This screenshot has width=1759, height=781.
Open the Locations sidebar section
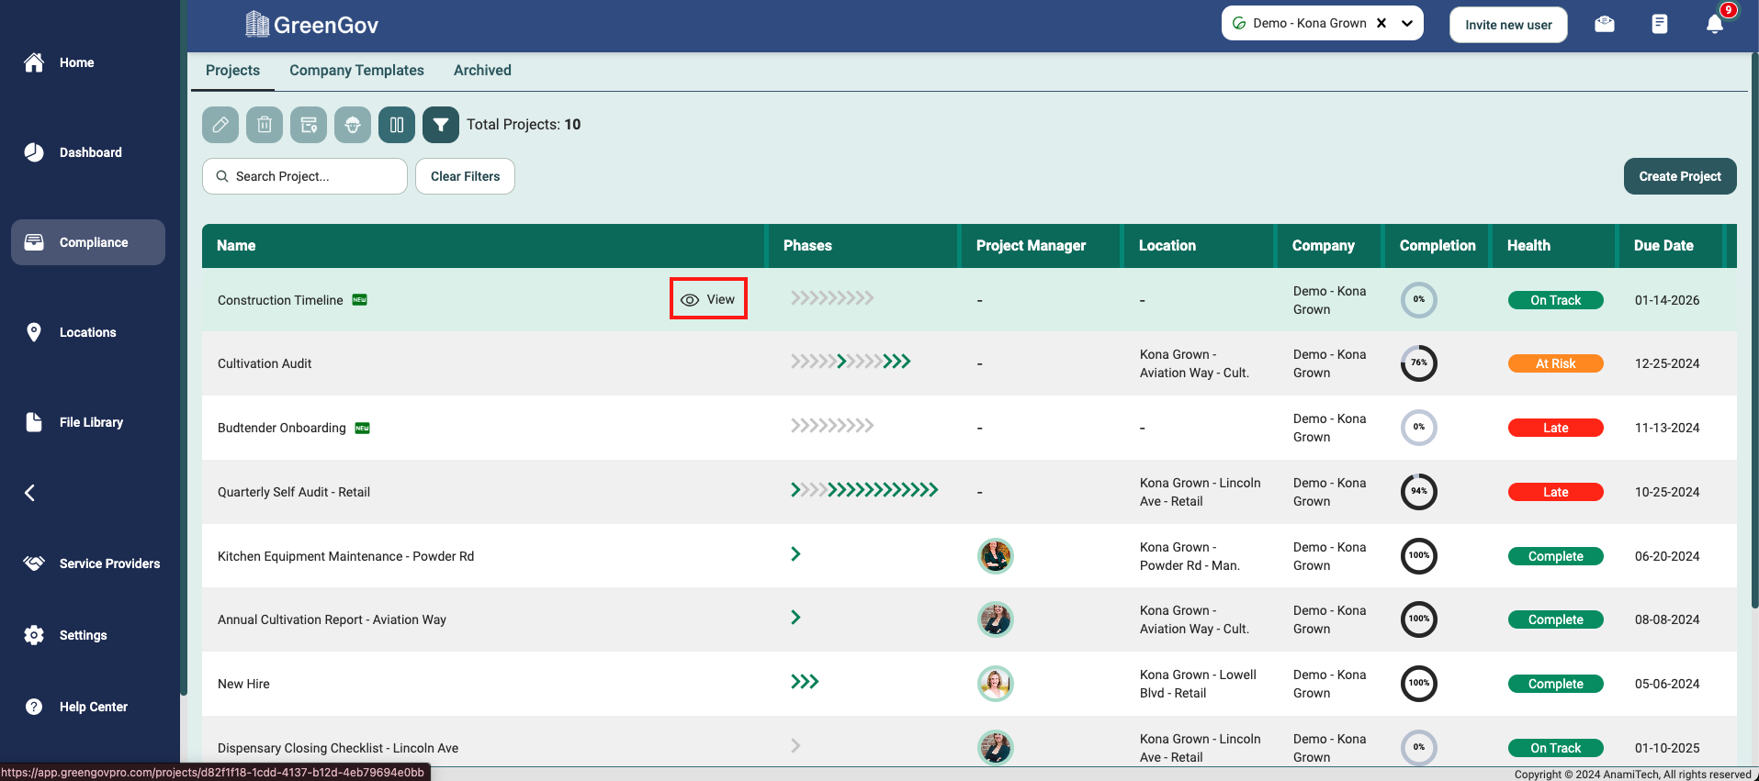70,332
